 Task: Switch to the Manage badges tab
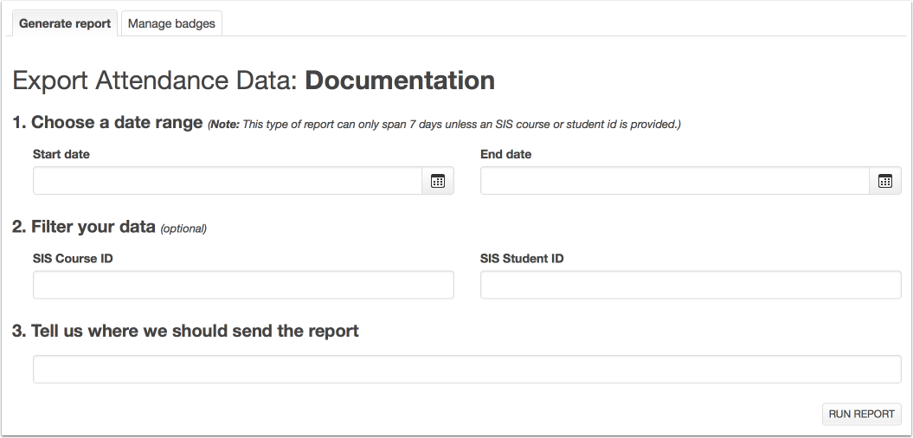coord(171,24)
